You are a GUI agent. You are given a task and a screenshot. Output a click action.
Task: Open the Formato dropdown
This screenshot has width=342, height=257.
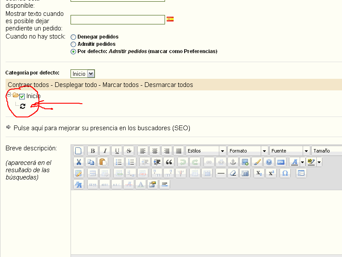(x=248, y=151)
